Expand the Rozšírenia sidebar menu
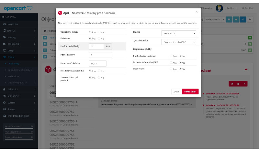Image resolution: width=259 pixels, height=152 pixels. tap(19, 44)
